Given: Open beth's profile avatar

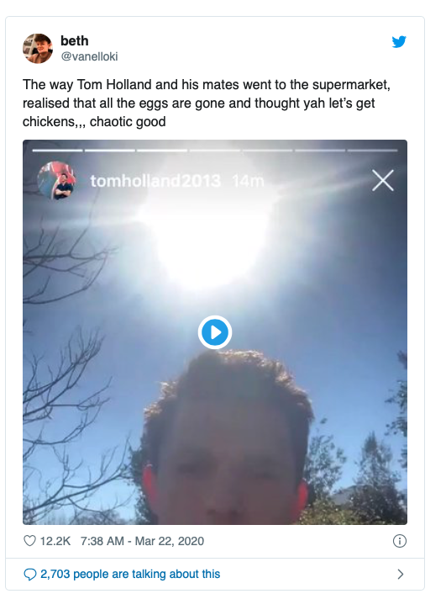Looking at the screenshot, I should click(38, 48).
